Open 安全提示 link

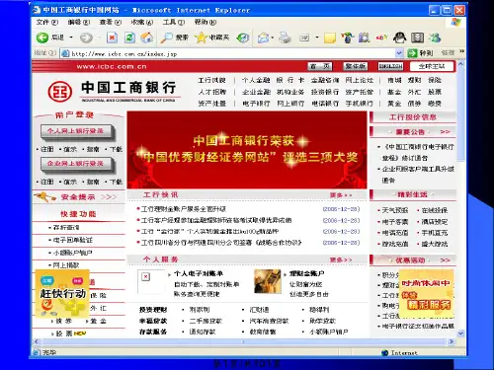tap(78, 197)
